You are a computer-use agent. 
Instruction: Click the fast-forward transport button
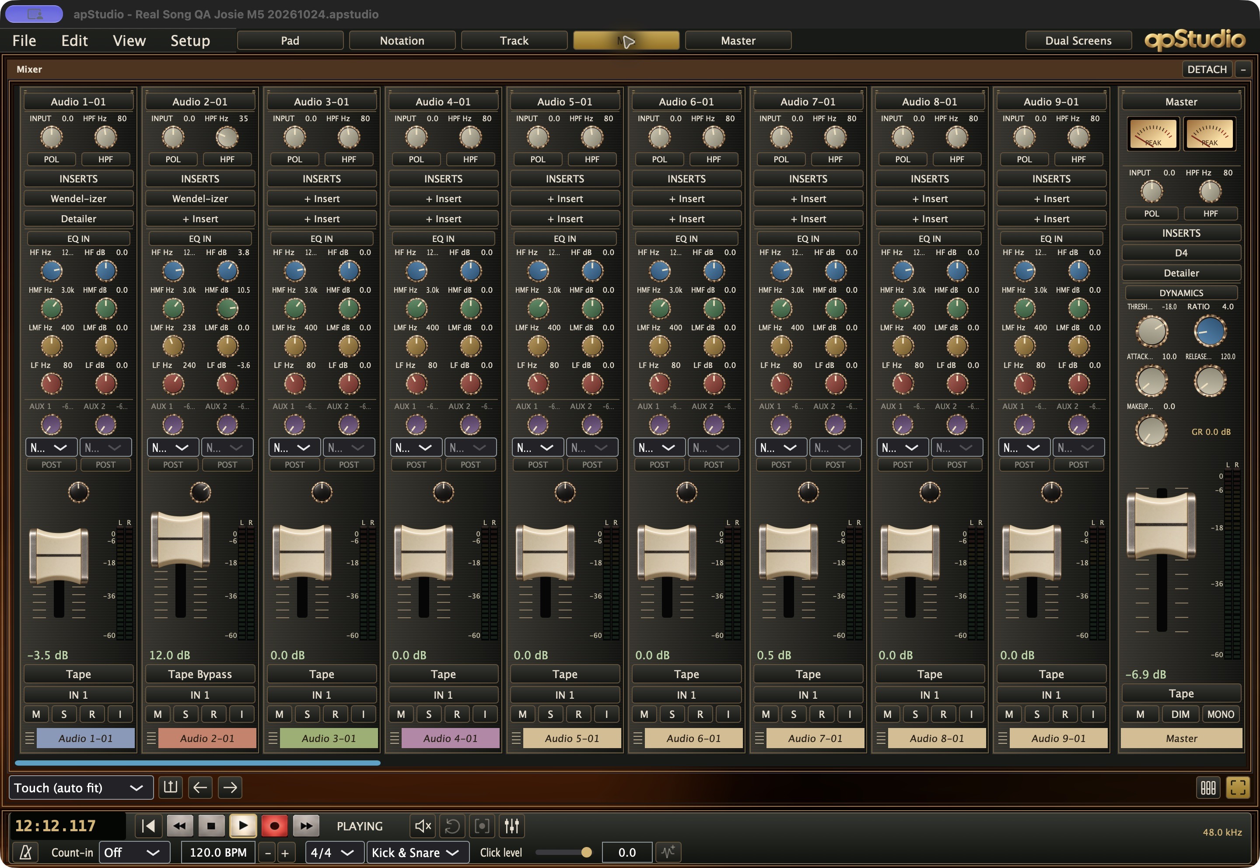point(306,826)
